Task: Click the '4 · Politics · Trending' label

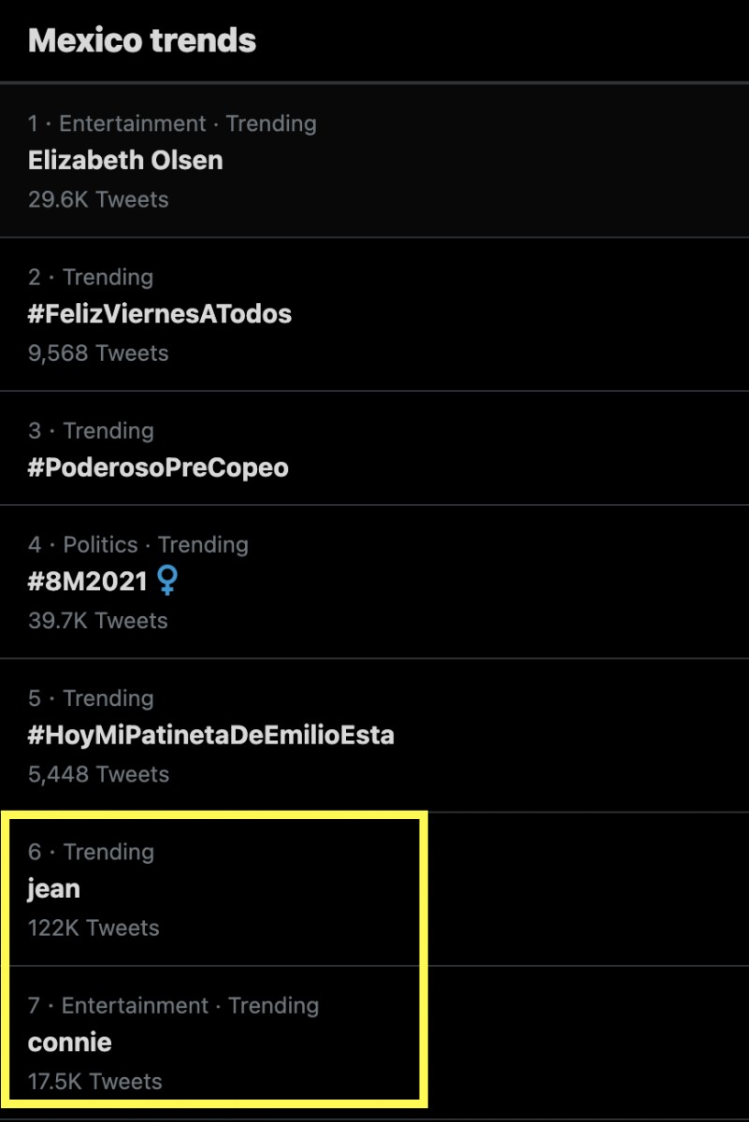Action: coord(138,544)
